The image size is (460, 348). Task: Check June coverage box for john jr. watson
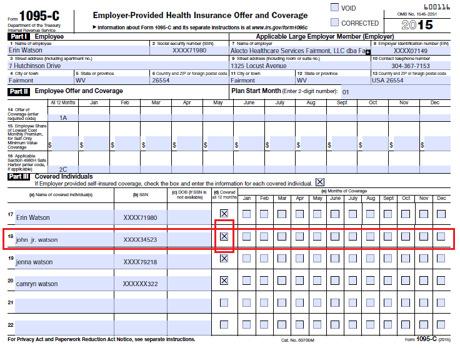pyautogui.click(x=335, y=236)
